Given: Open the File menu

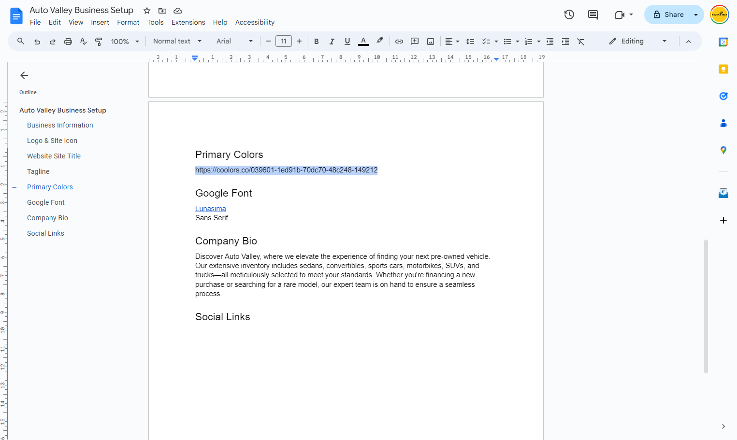Looking at the screenshot, I should click(35, 22).
